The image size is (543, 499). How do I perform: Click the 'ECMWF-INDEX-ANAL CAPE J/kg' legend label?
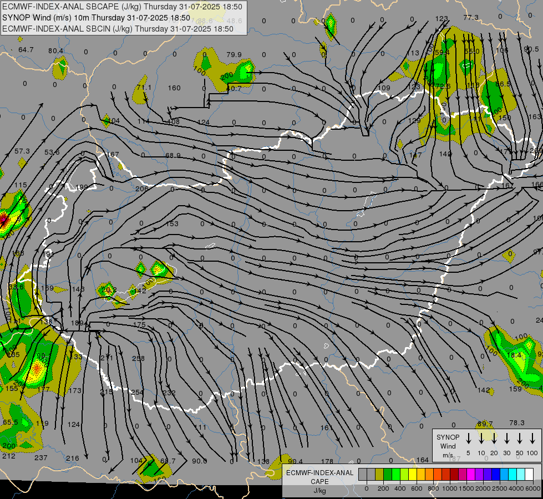(x=319, y=481)
